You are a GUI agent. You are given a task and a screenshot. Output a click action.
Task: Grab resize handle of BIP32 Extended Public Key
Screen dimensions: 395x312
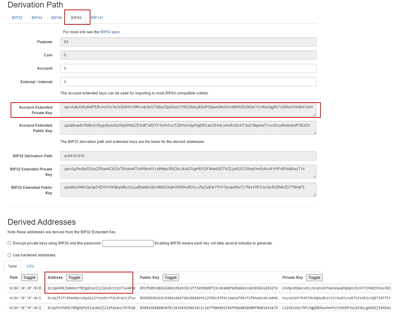(x=314, y=195)
